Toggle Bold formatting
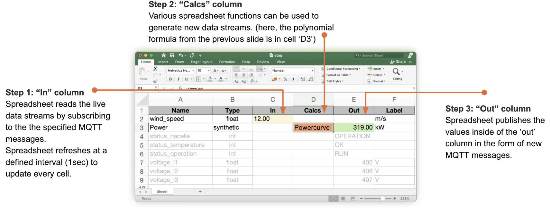 (170, 79)
